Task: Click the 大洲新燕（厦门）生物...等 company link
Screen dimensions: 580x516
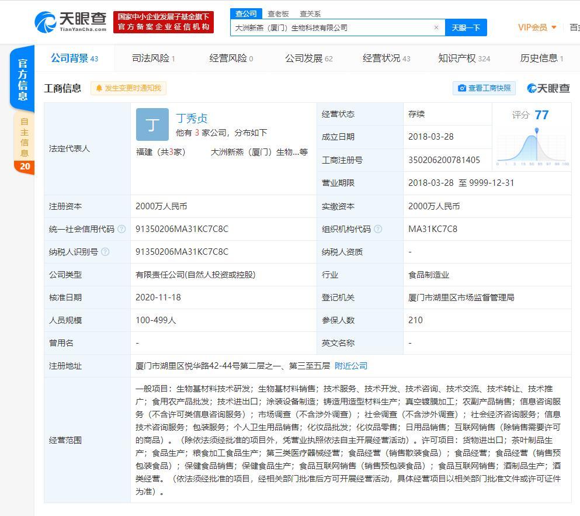Action: 259,152
